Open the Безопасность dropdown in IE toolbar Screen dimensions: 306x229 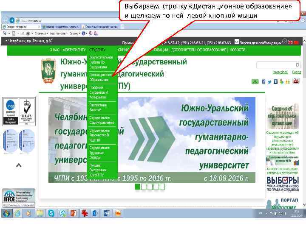click(x=59, y=34)
